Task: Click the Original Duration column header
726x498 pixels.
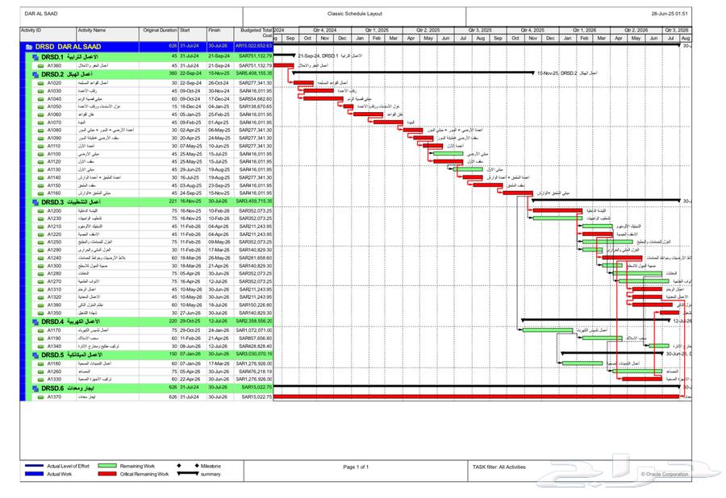Action: tap(161, 30)
